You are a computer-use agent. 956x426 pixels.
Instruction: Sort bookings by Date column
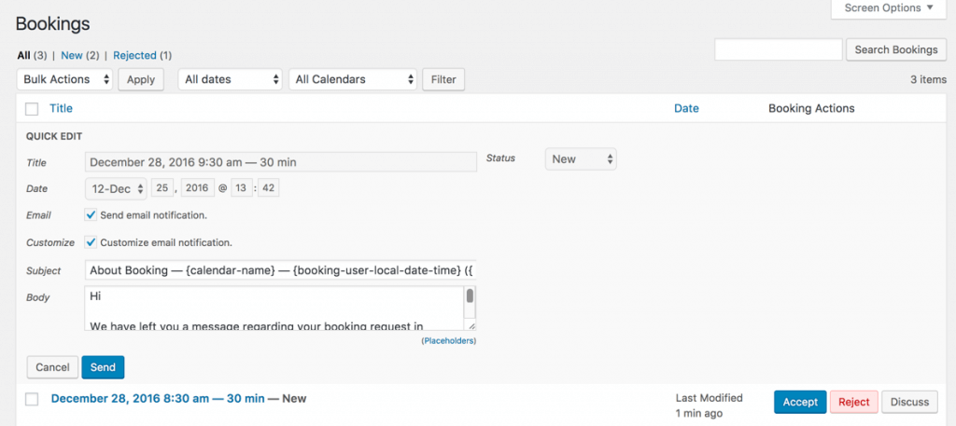686,108
